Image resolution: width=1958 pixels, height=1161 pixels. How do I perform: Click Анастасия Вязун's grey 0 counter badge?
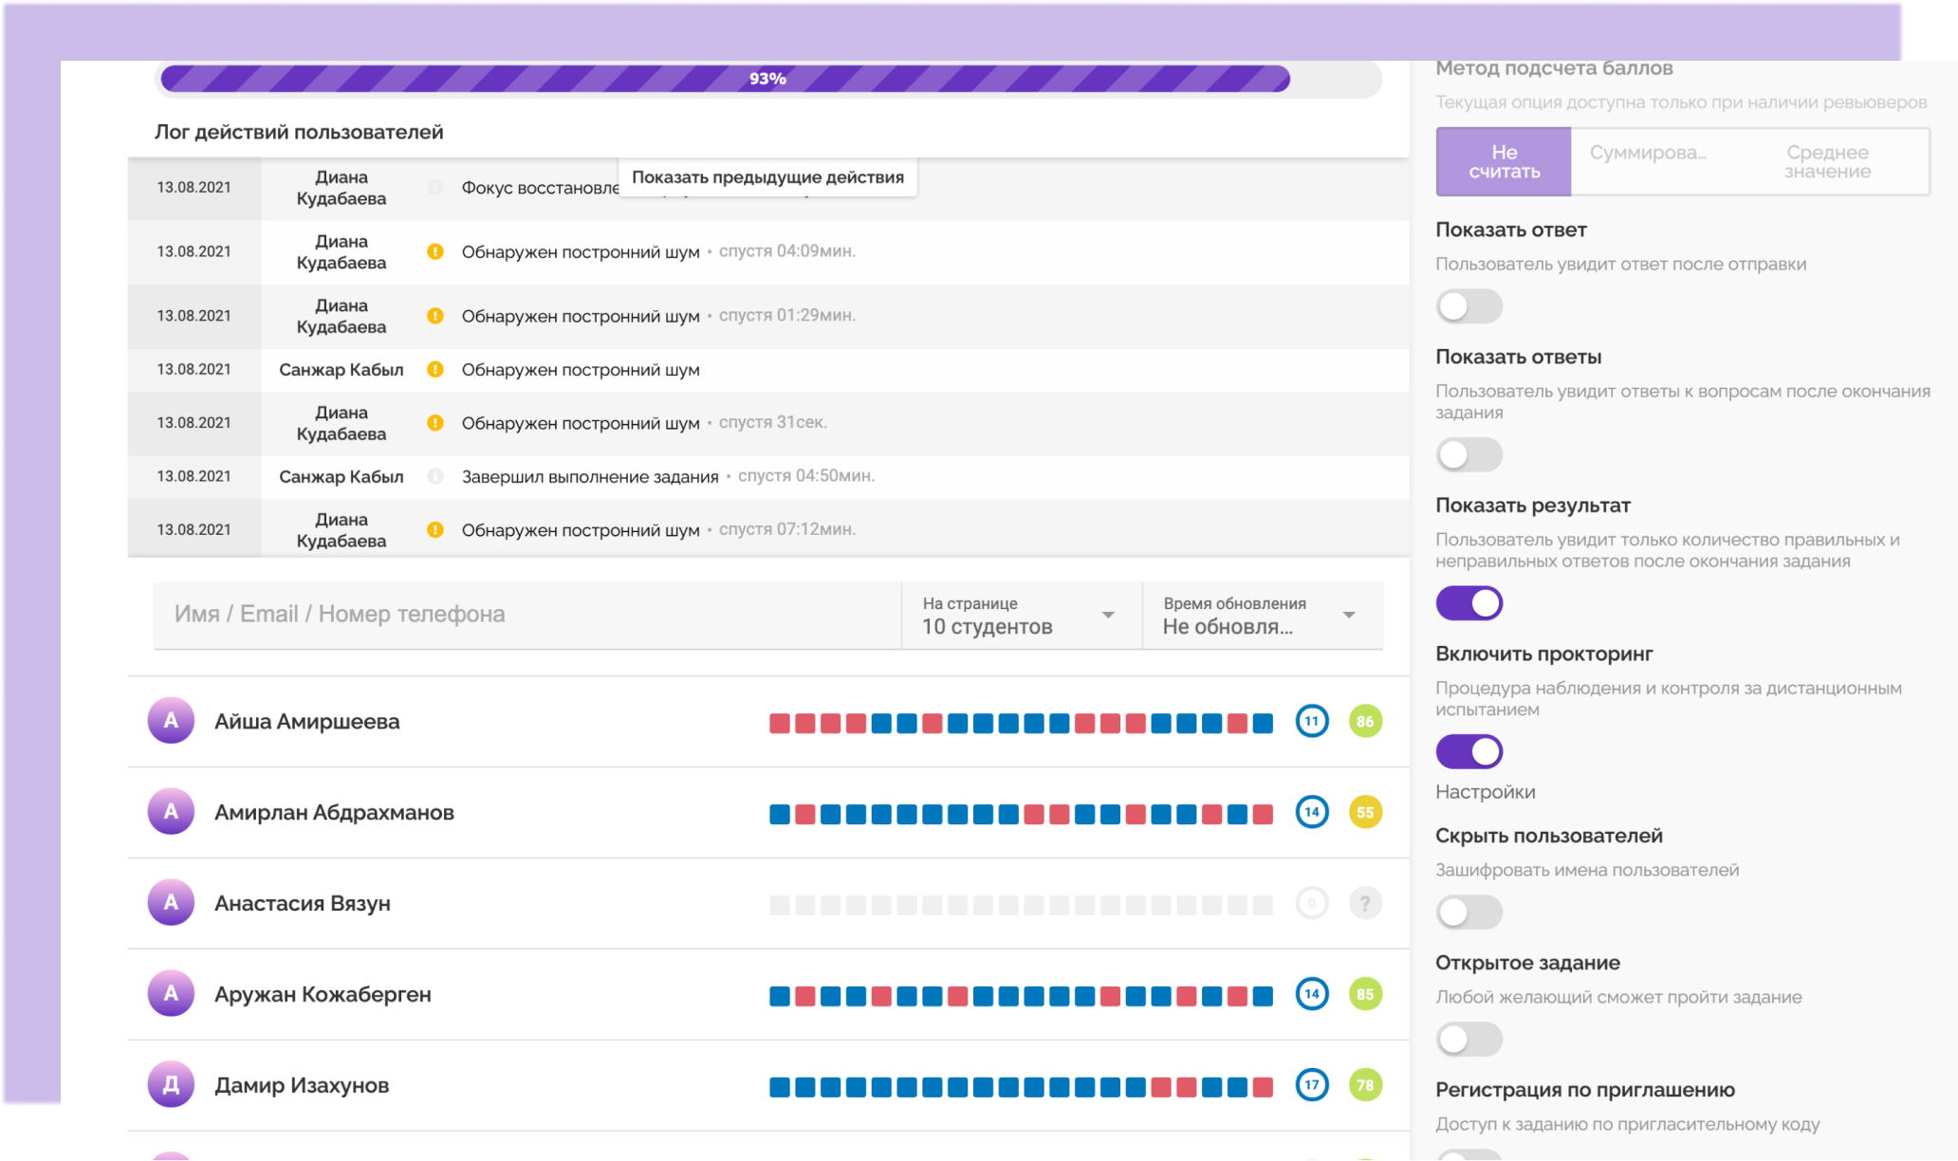(1312, 903)
